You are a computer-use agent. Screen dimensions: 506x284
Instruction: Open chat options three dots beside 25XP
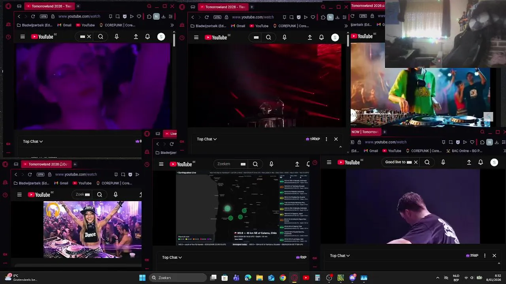[x=485, y=256]
